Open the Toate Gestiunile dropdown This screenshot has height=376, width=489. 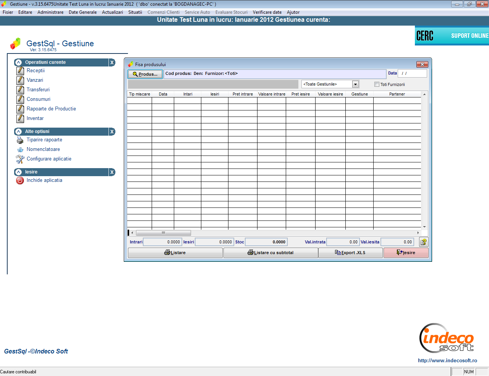355,84
